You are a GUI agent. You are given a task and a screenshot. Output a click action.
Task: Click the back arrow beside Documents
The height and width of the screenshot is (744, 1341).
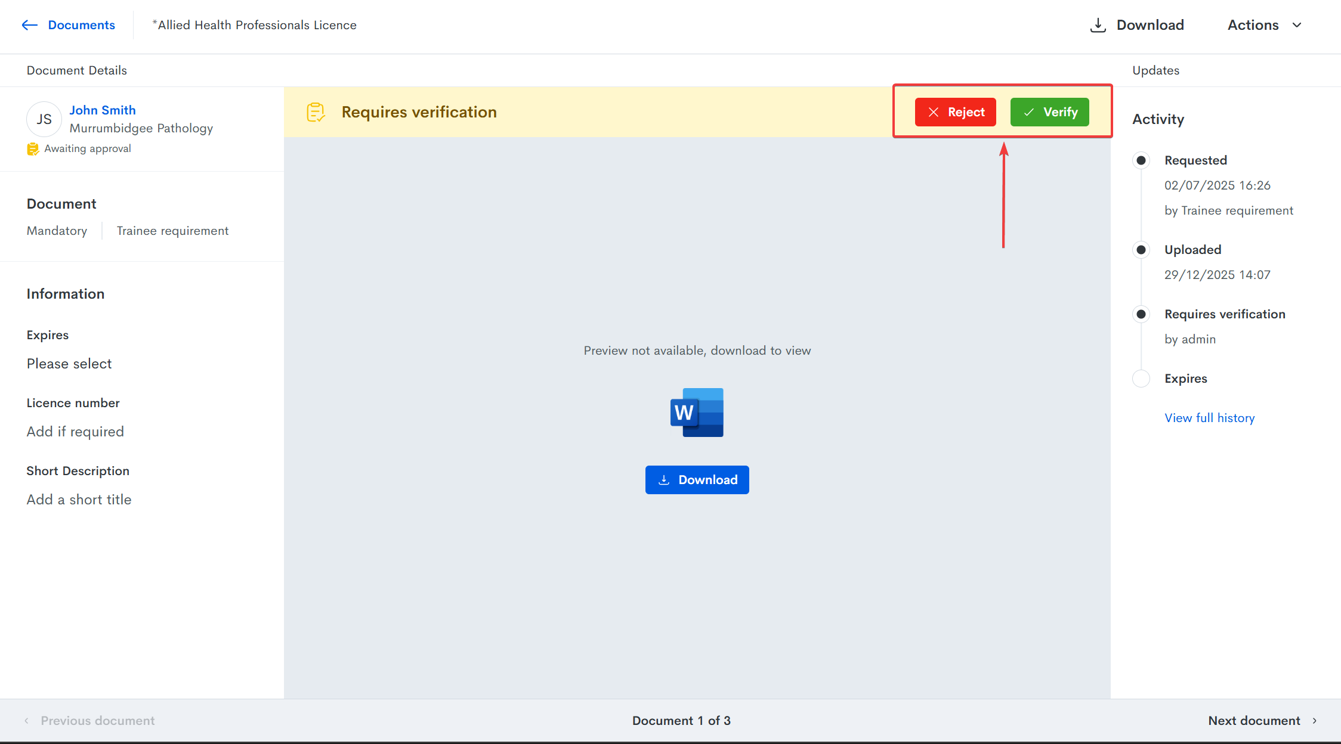point(29,25)
